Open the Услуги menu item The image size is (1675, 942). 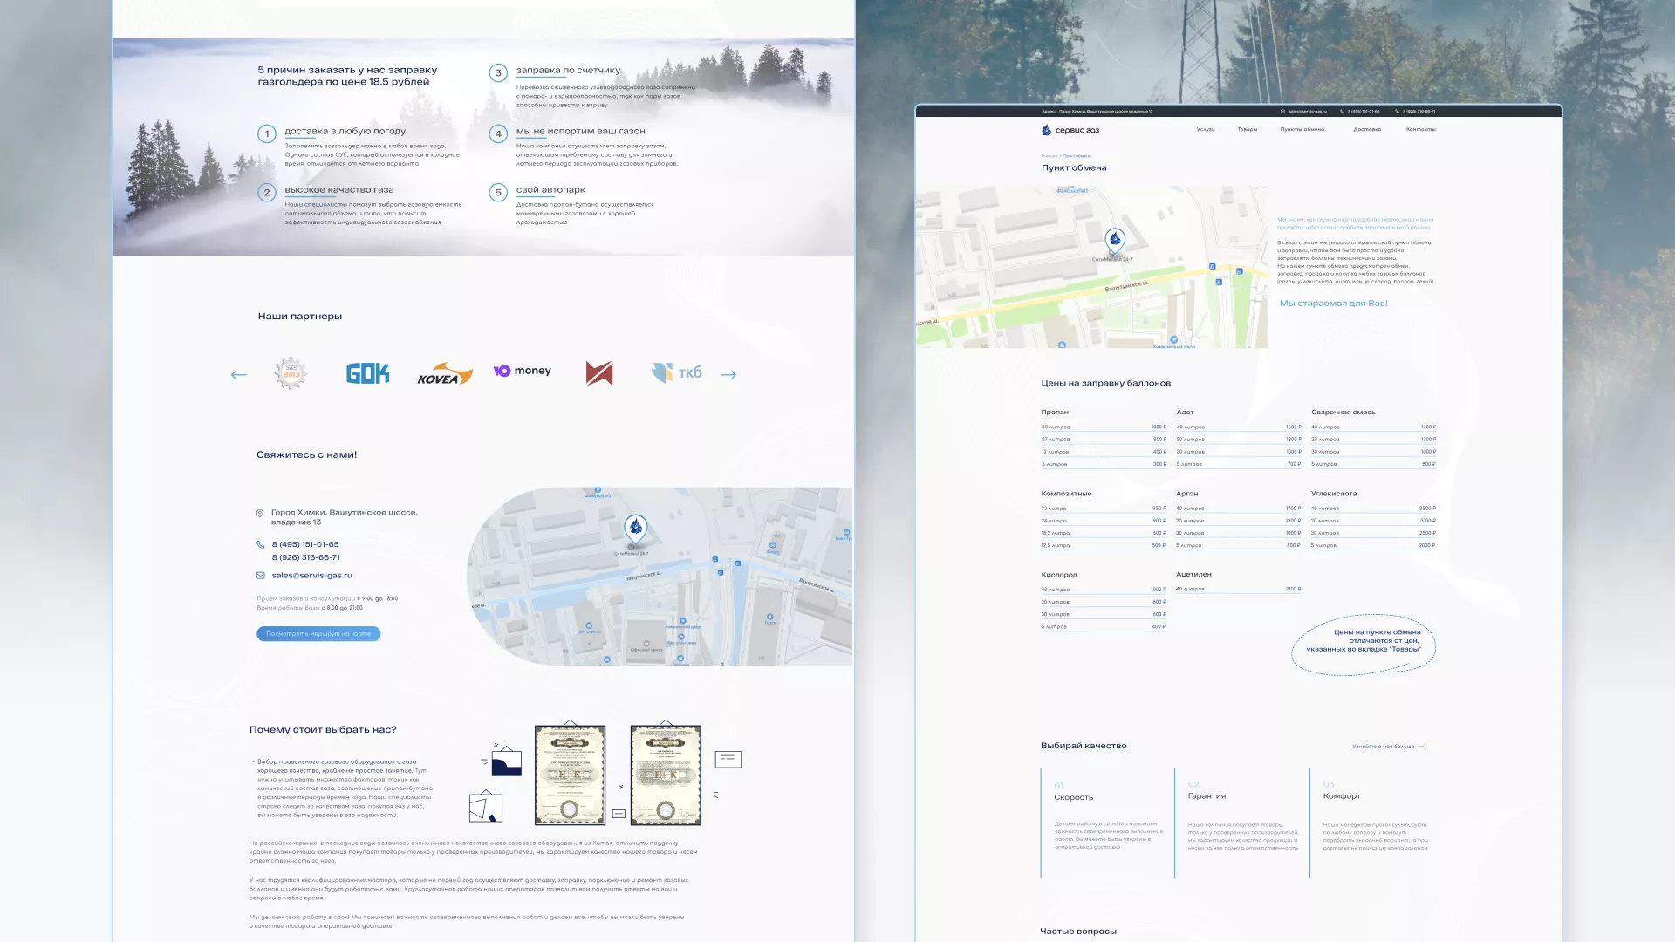click(x=1205, y=129)
